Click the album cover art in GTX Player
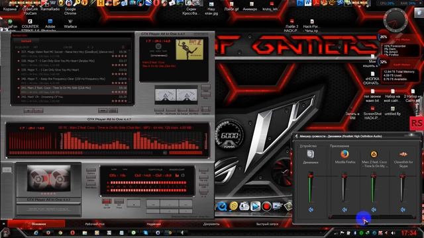 (189, 50)
